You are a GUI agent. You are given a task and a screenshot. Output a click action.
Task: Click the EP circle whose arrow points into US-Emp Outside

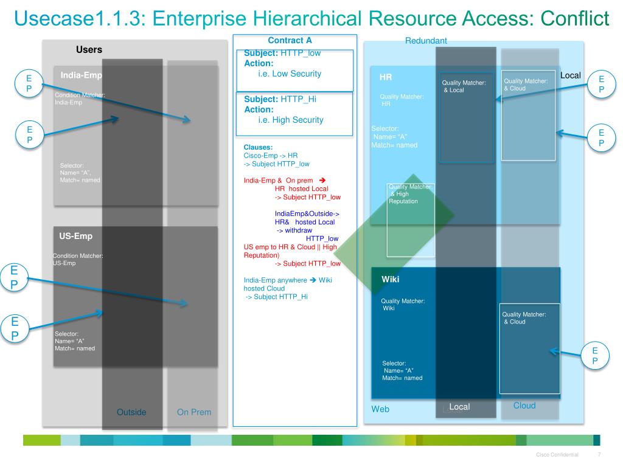coord(15,328)
